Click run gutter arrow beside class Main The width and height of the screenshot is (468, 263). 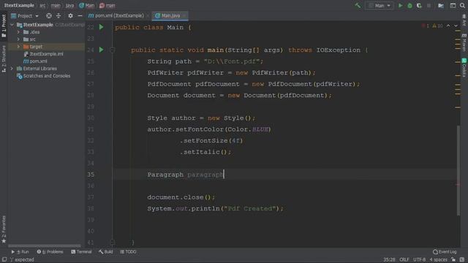pyautogui.click(x=101, y=27)
